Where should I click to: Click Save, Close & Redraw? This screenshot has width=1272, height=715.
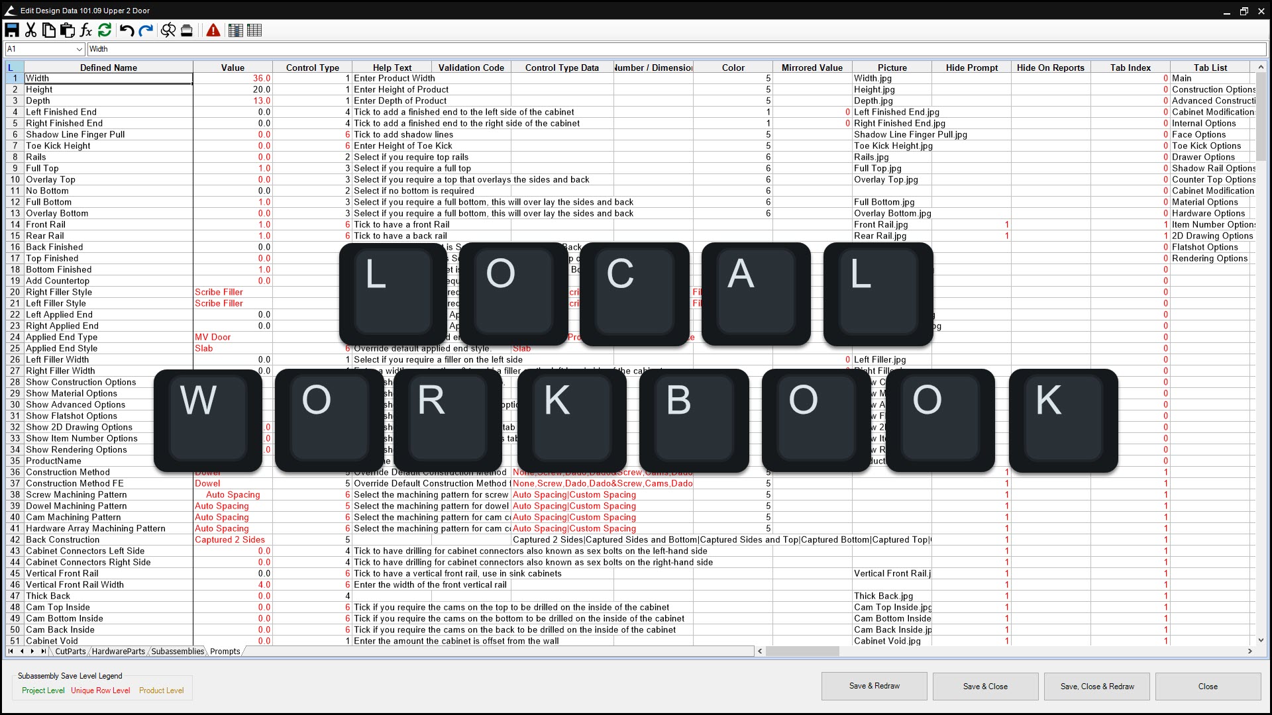[1096, 686]
